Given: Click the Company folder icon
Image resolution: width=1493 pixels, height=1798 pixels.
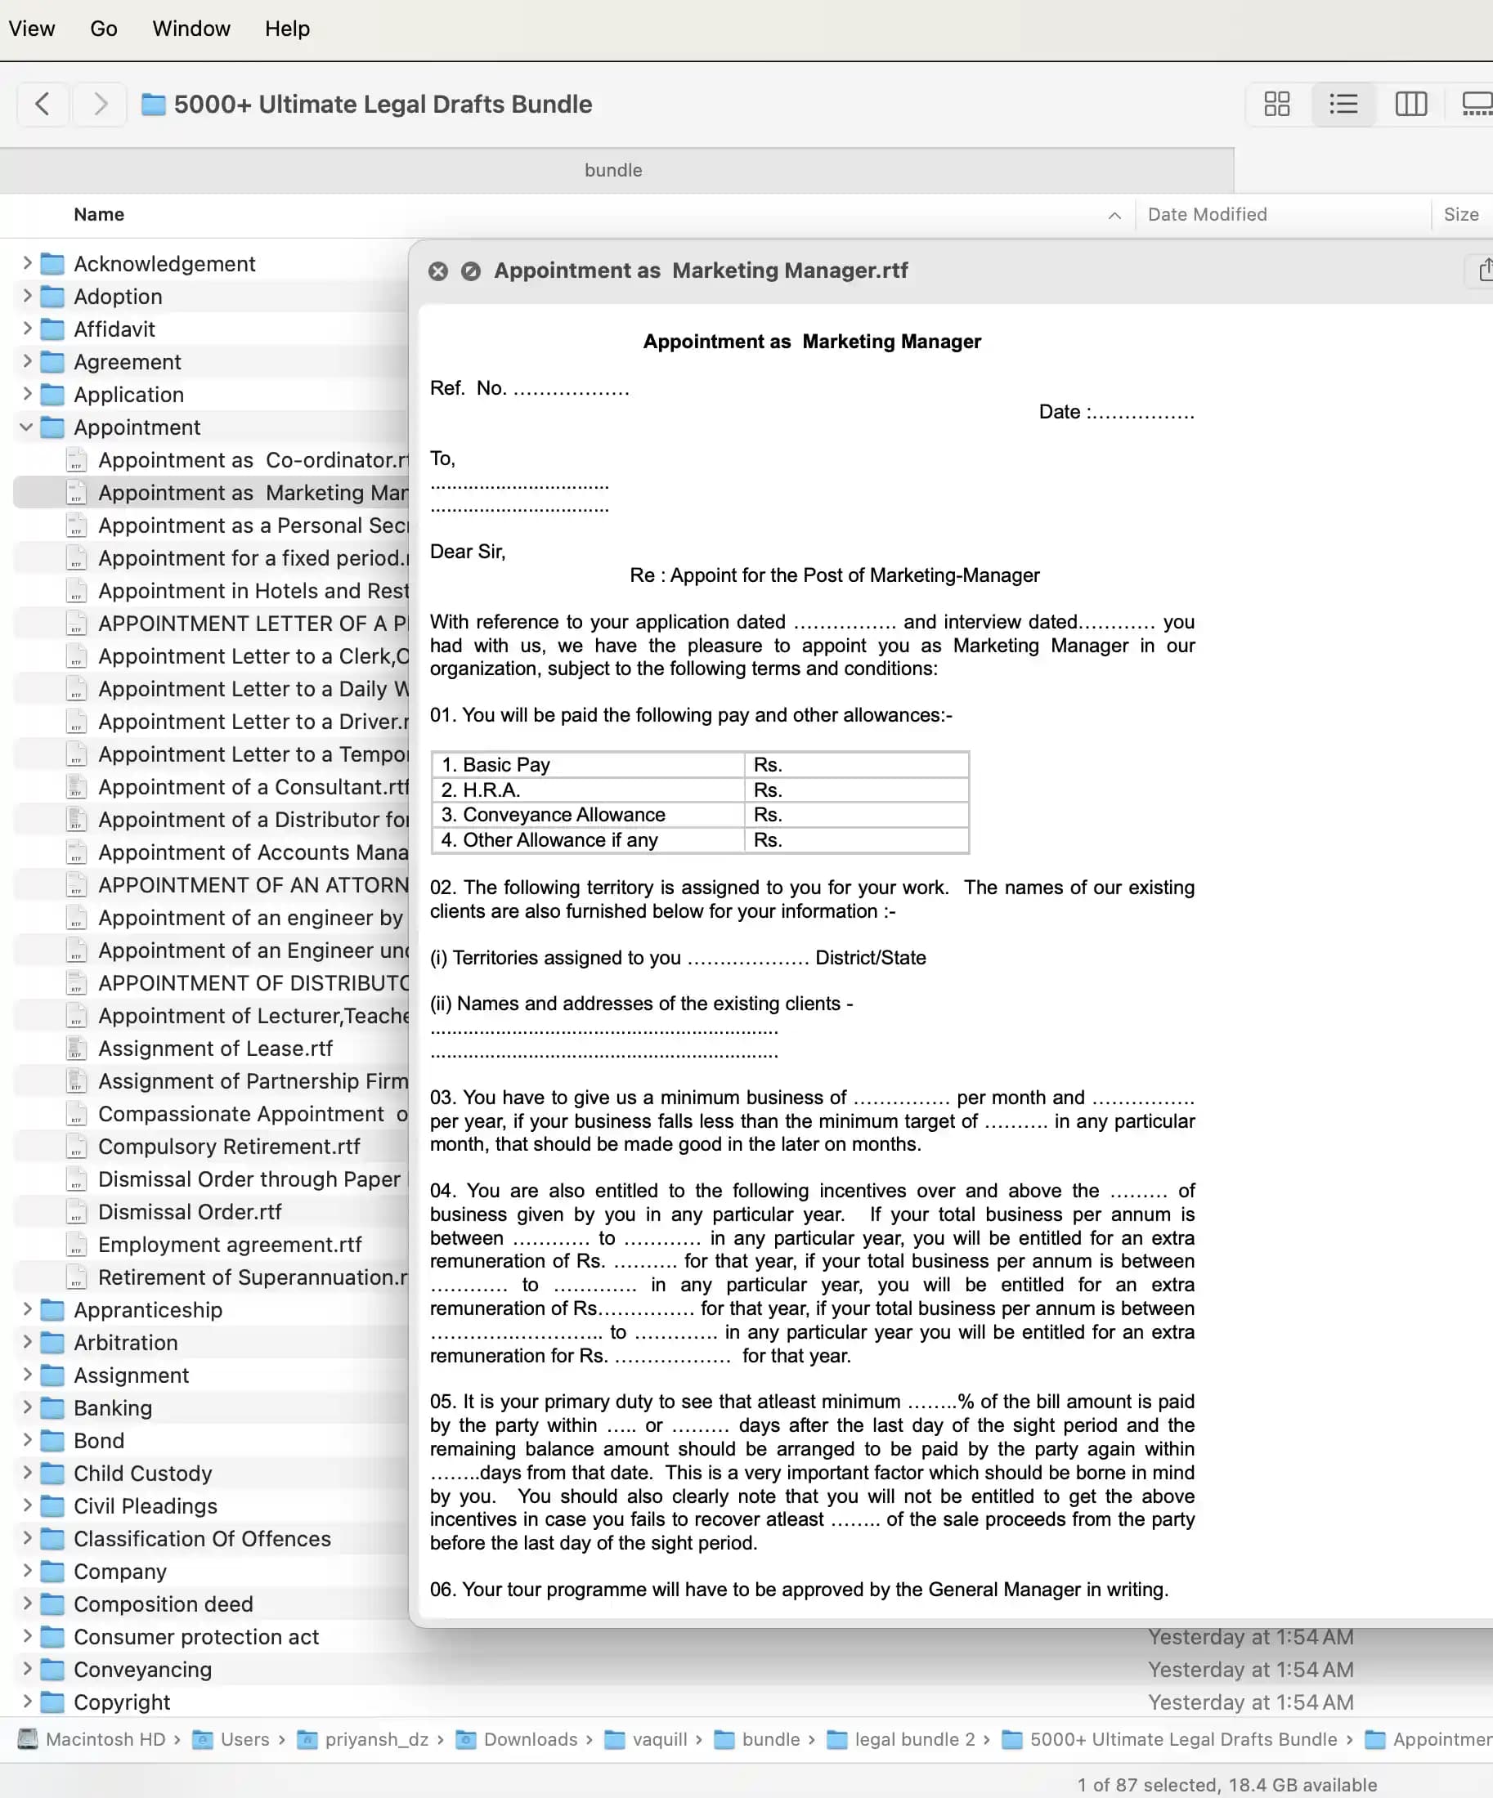Looking at the screenshot, I should click(x=52, y=1571).
